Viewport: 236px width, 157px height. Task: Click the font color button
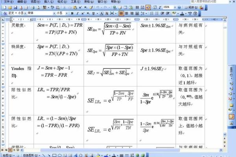(182, 13)
